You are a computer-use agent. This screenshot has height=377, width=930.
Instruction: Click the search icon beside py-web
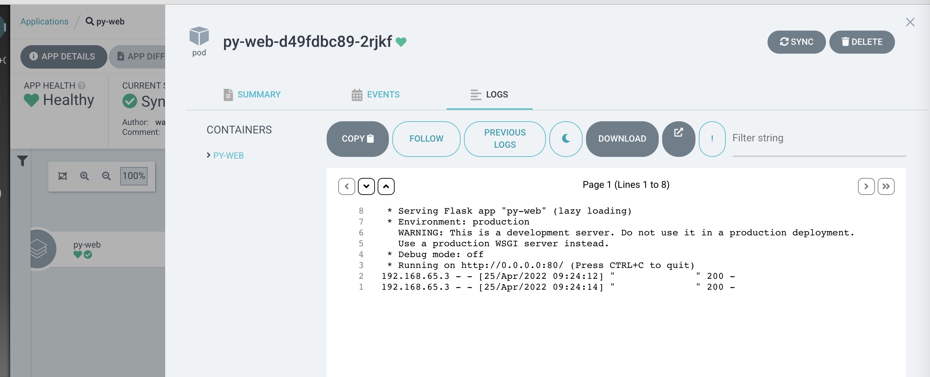coord(89,21)
